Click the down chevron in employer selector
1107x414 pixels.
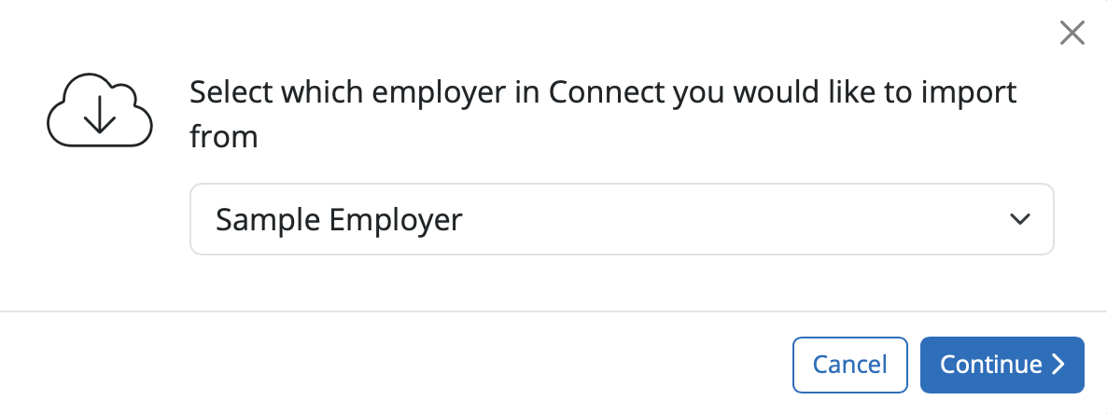click(1019, 219)
